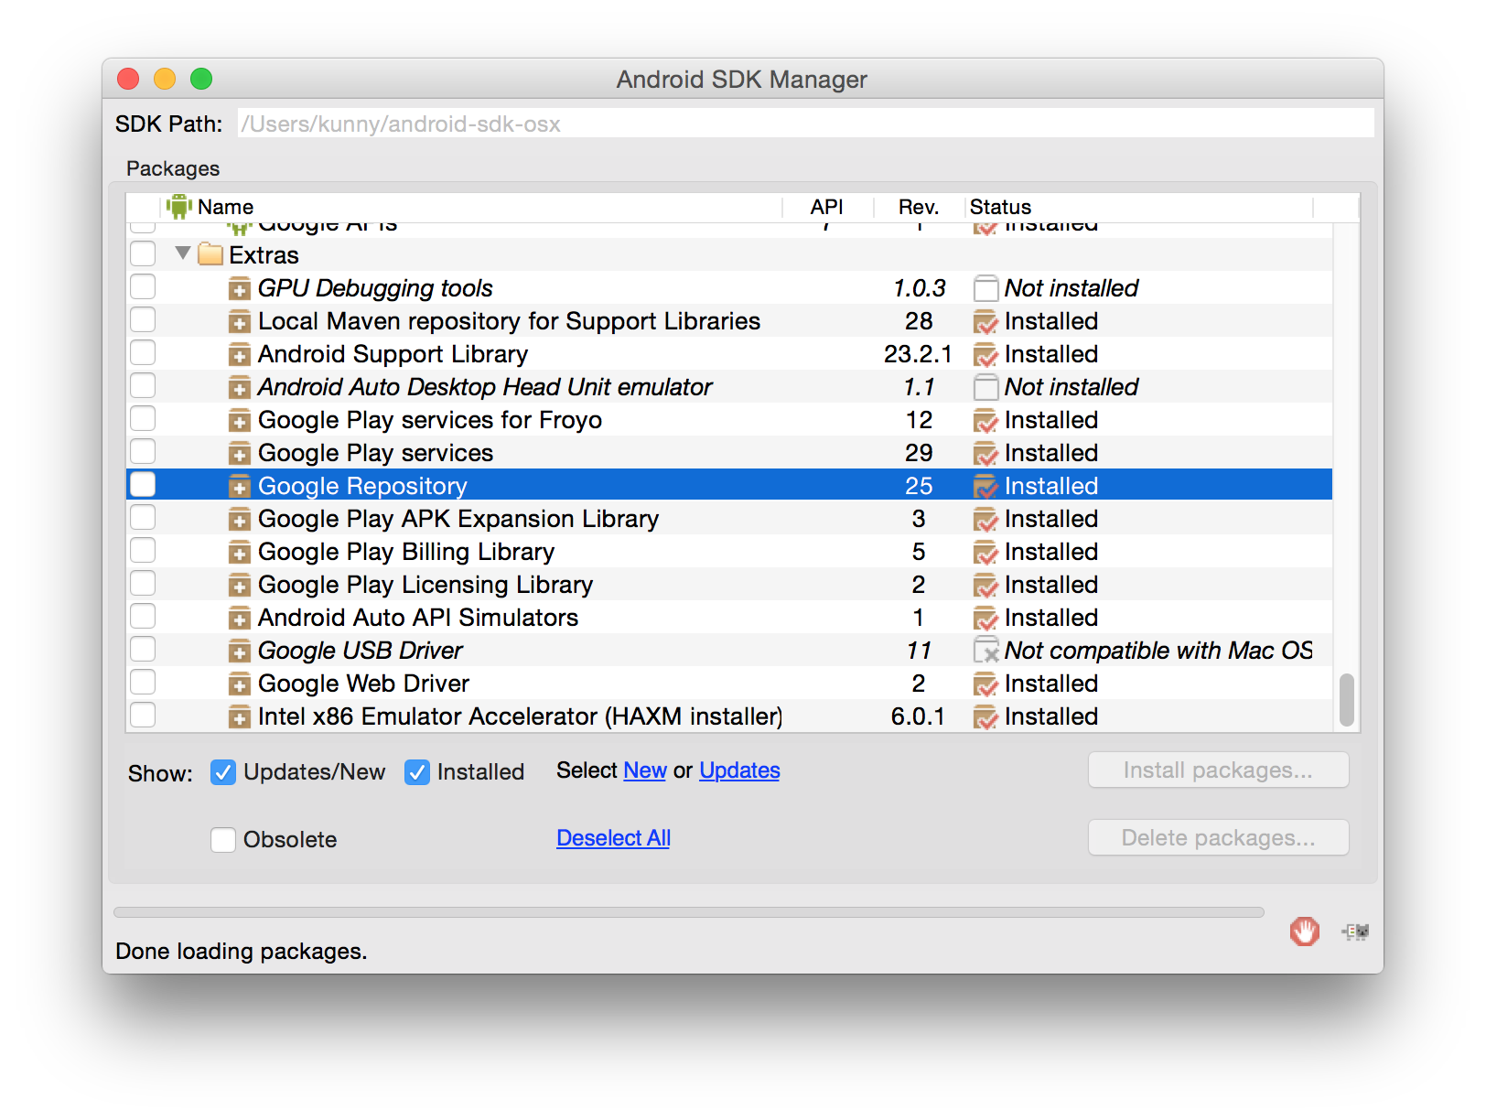Click package icon for Google Repository

click(239, 487)
